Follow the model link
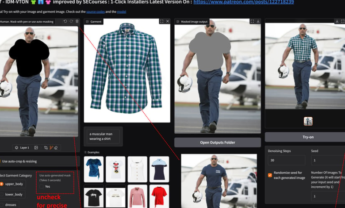Image resolution: width=345 pixels, height=208 pixels. point(122,12)
